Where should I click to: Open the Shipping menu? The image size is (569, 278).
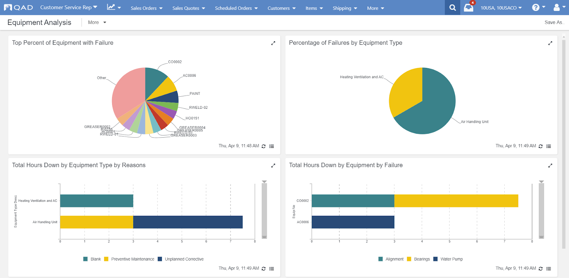tap(345, 8)
